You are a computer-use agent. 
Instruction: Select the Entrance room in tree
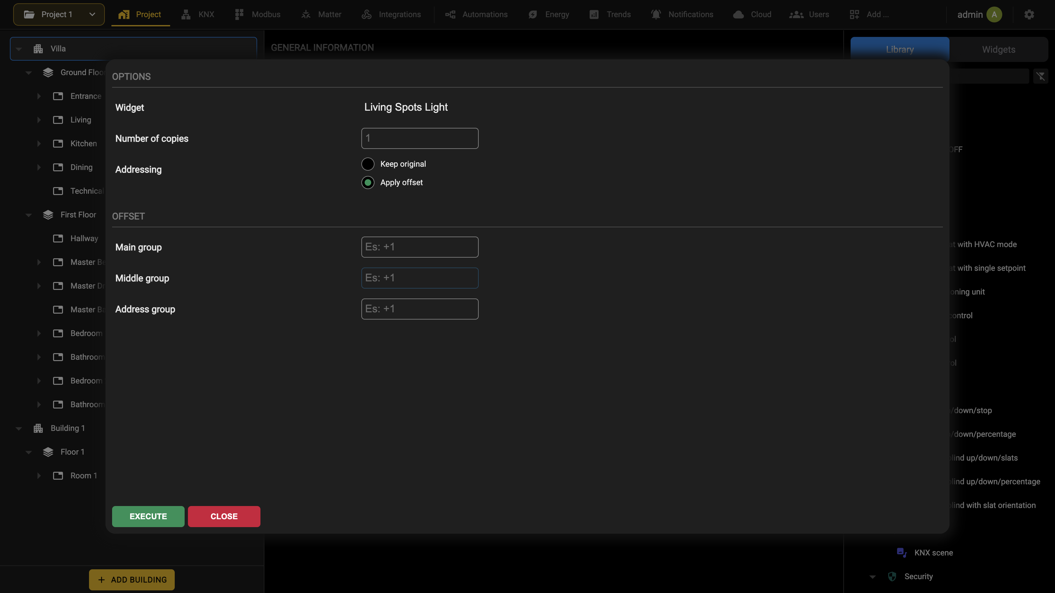click(86, 96)
